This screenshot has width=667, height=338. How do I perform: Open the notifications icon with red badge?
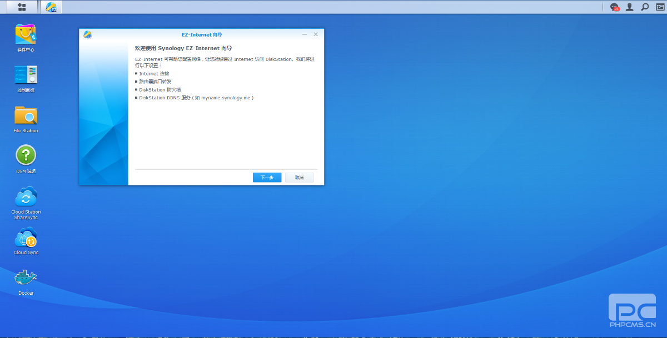[x=615, y=7]
